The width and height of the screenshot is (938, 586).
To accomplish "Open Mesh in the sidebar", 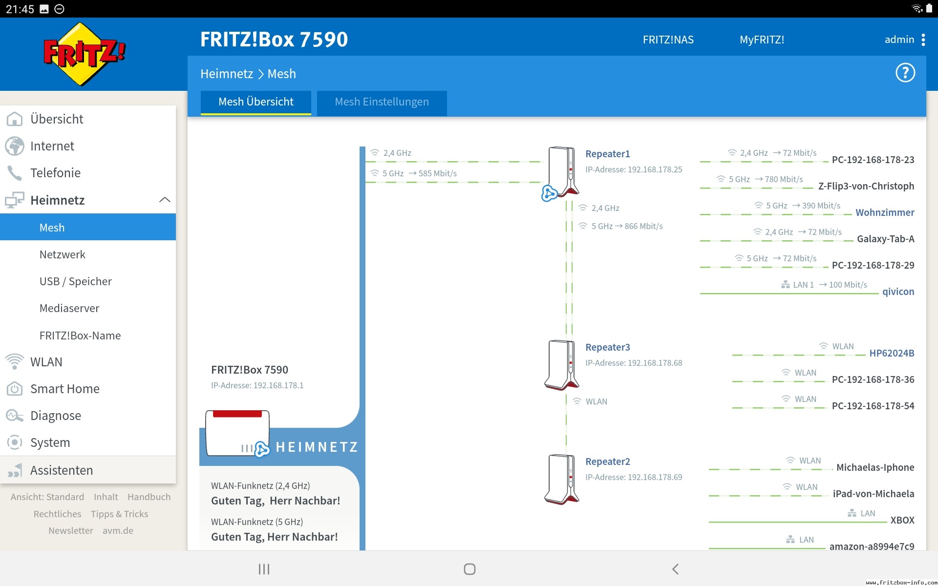I will coord(88,227).
